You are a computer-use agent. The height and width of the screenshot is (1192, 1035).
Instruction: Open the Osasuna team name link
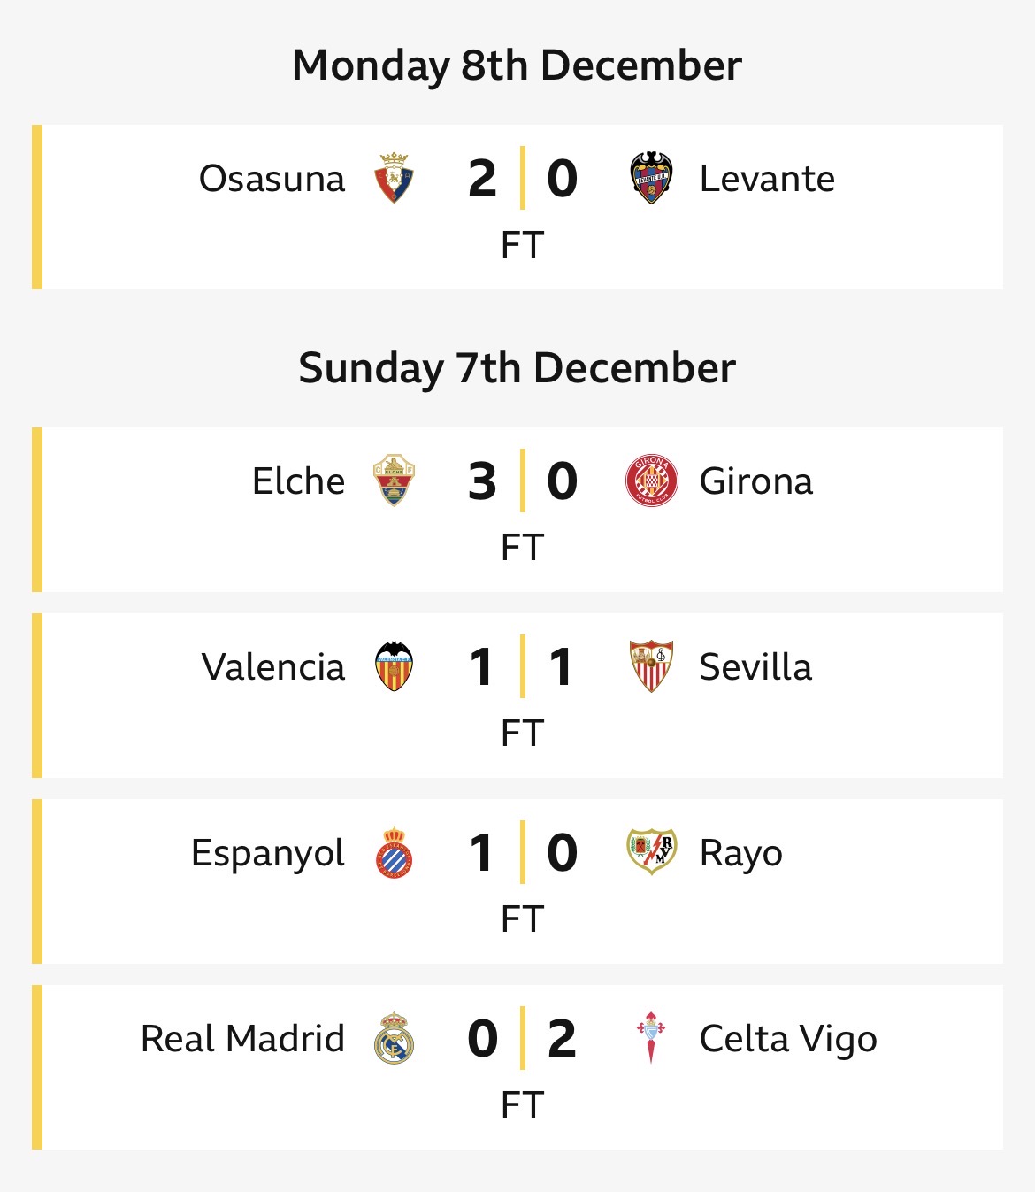click(x=272, y=179)
